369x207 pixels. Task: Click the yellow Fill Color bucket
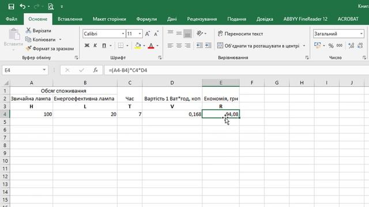pyautogui.click(x=138, y=45)
